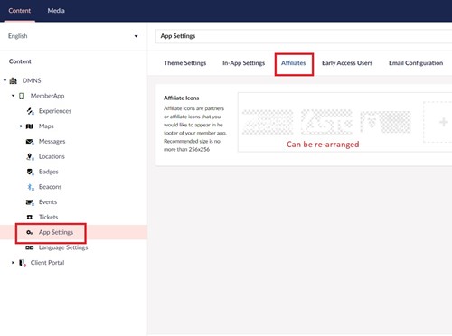Select the MemberApp tree item
The image size is (452, 336).
pyautogui.click(x=47, y=96)
